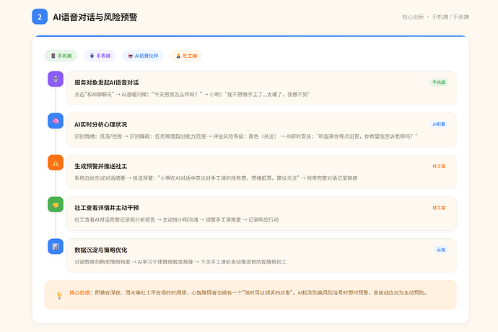Click 社工端 tag on 生成预警并推送社工 card
The image size is (498, 332).
pyautogui.click(x=439, y=166)
